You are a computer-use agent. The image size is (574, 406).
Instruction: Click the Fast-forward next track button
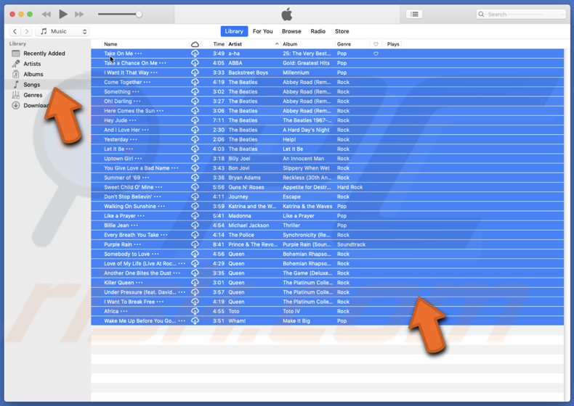click(79, 14)
